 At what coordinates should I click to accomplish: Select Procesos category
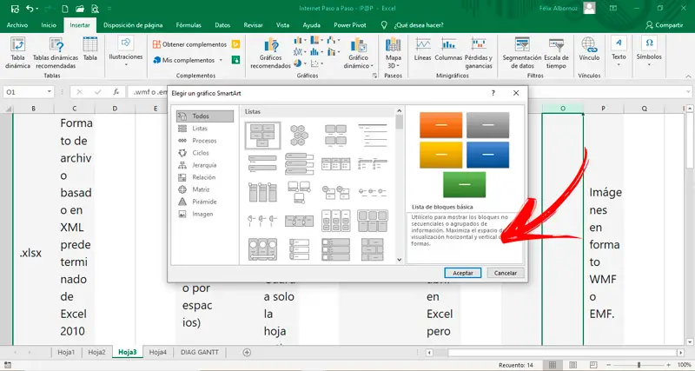coord(205,141)
